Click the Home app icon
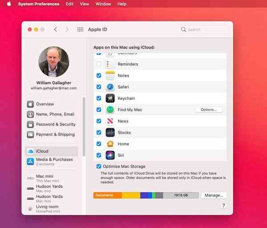Screen dimensions: 267x228 click(110, 144)
